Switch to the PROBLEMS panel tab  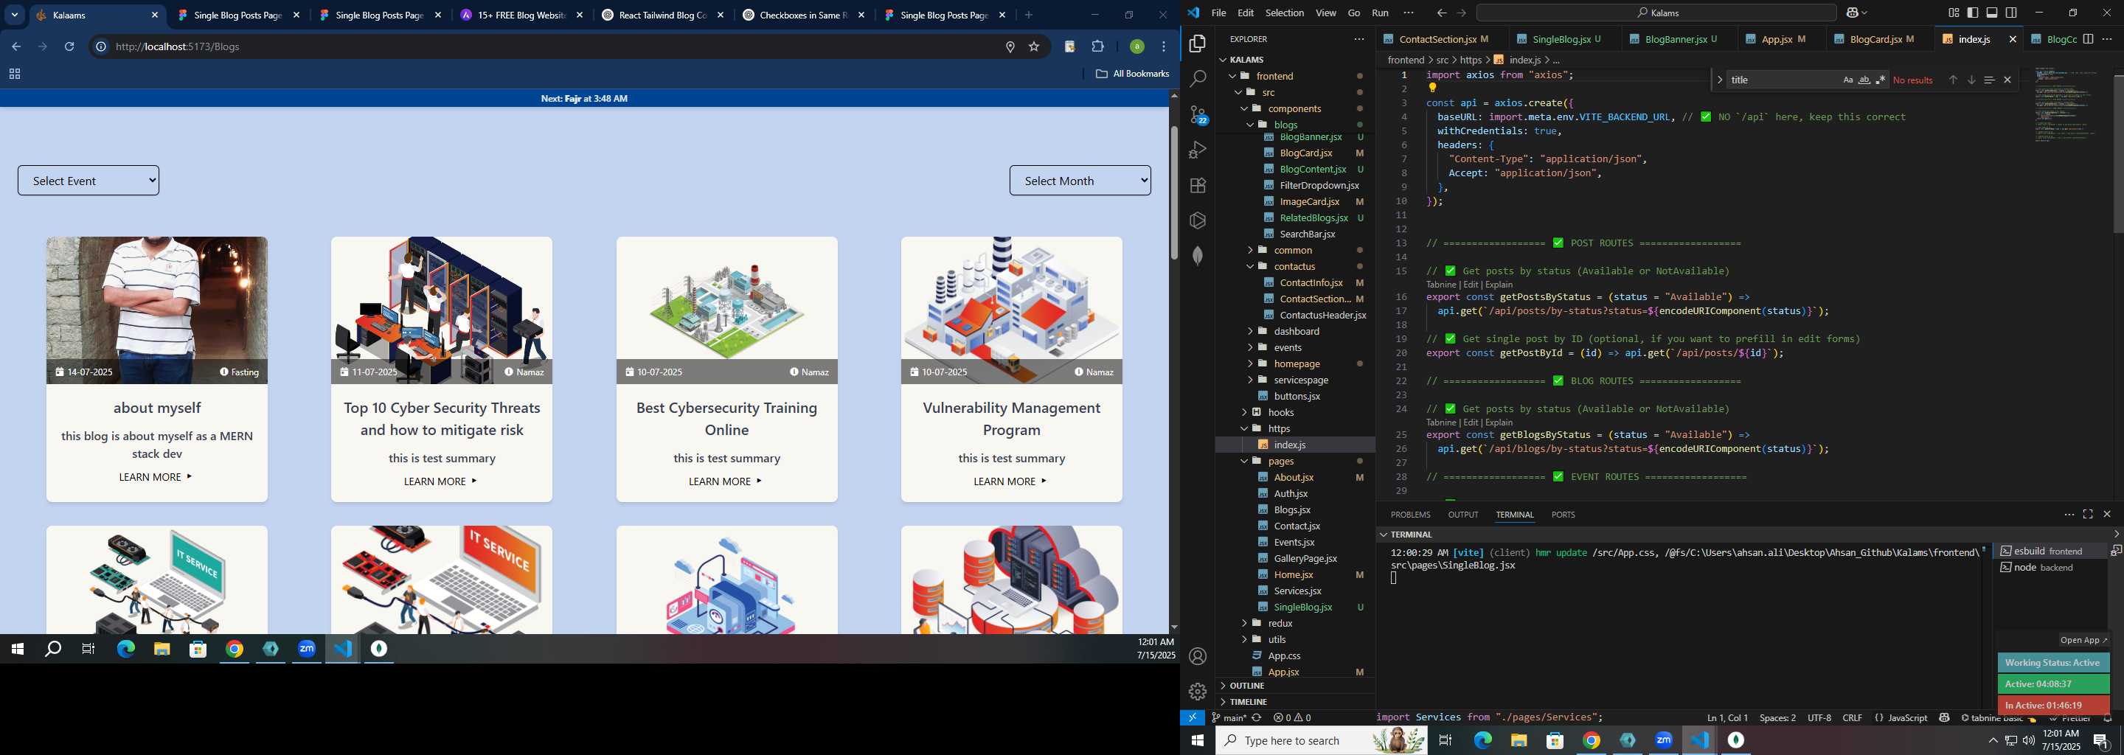click(1410, 515)
